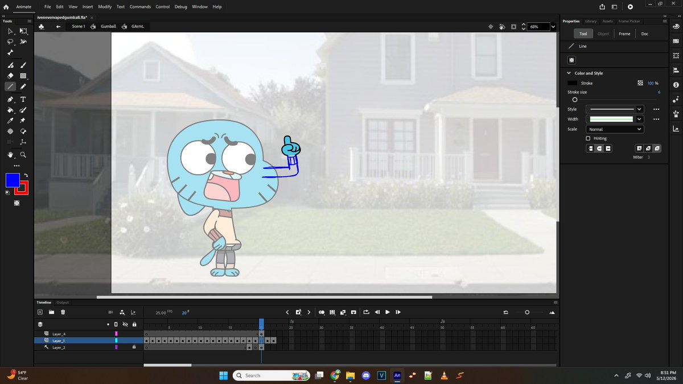Click the Stroke size slider handle

point(575,100)
